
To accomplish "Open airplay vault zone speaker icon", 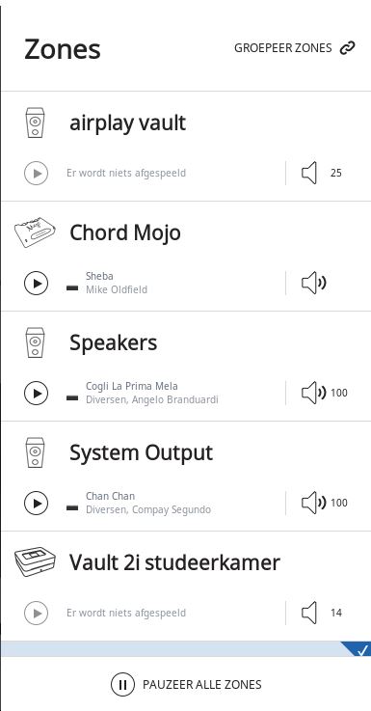I will [35, 123].
